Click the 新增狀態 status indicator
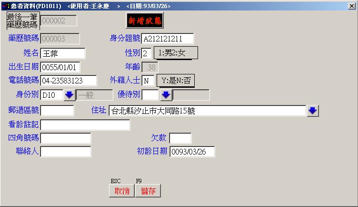Viewport: 358px width, 207px height. click(x=145, y=21)
